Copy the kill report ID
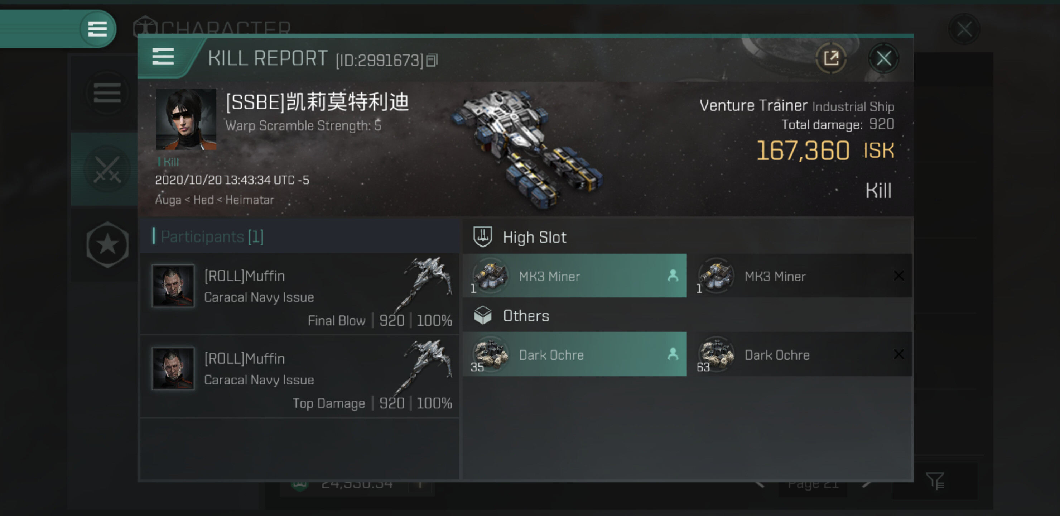Image resolution: width=1060 pixels, height=516 pixels. [432, 61]
